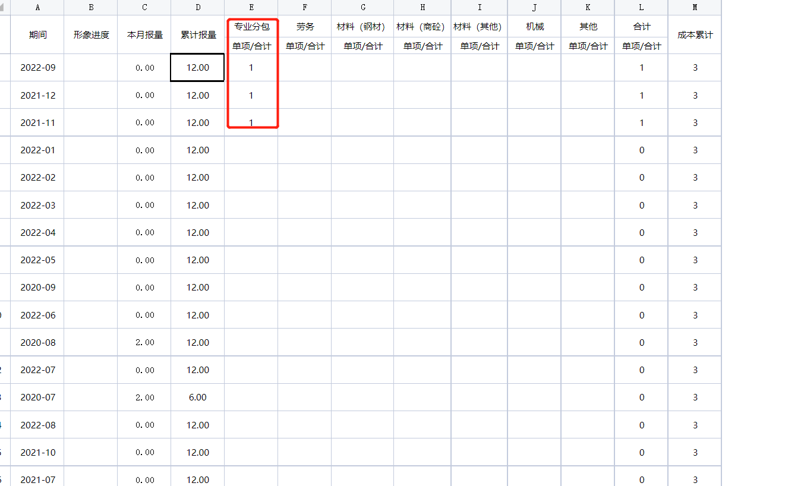The width and height of the screenshot is (804, 486).
Task: Click the 成本累计 header cell
Action: 695,34
